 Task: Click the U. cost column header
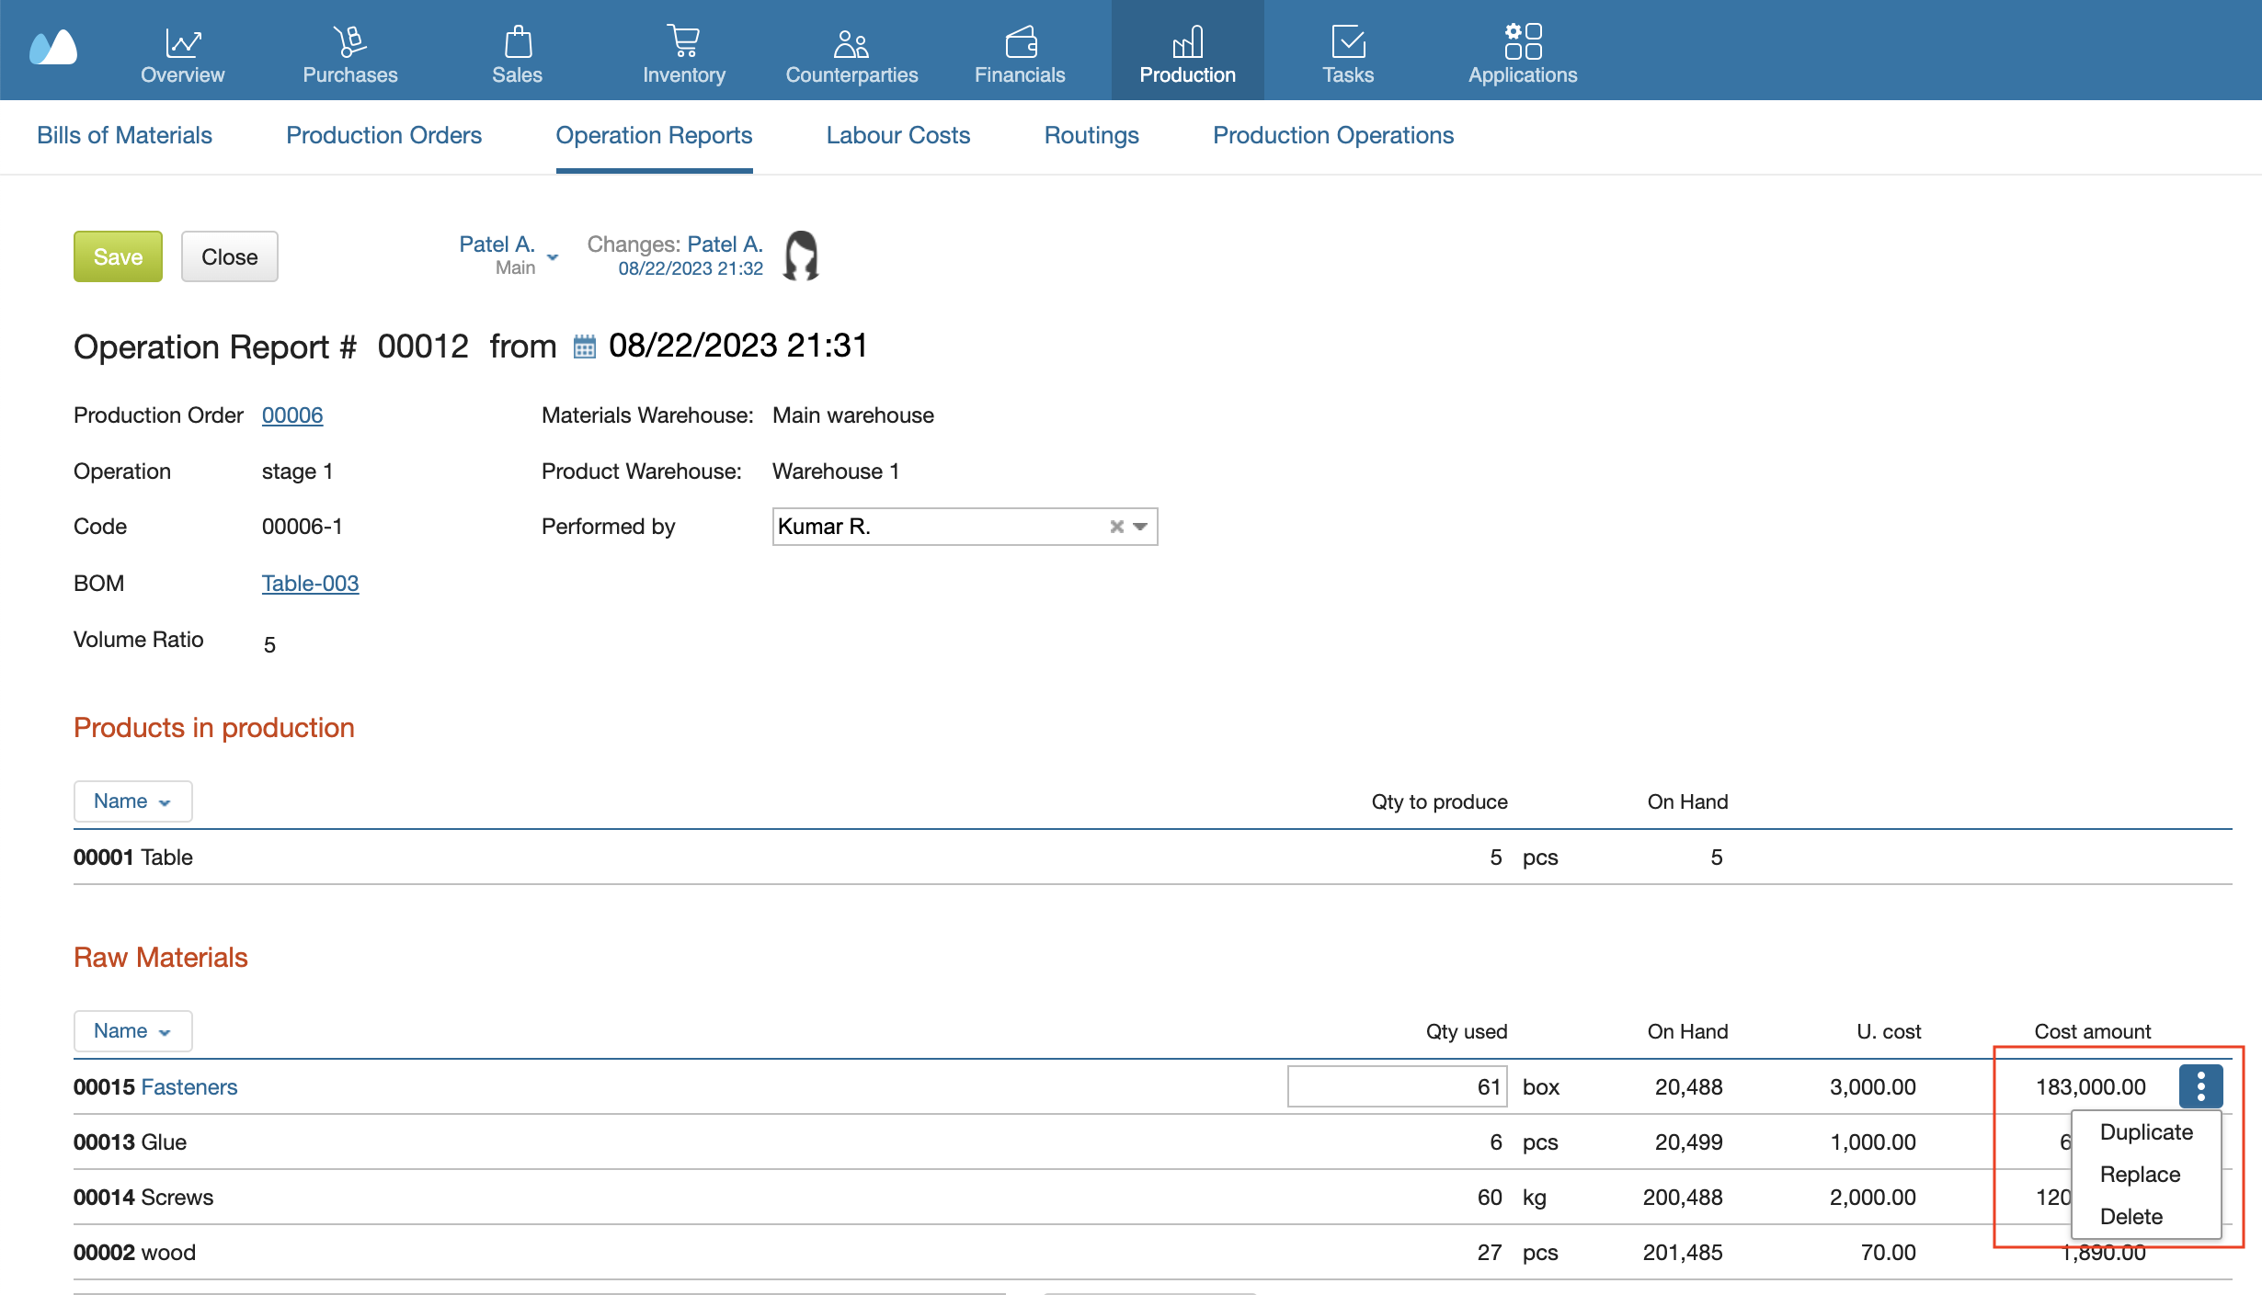click(x=1889, y=1031)
